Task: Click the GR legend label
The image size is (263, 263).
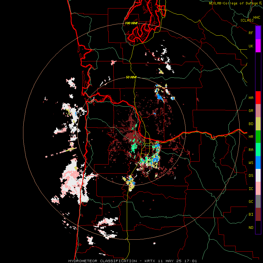Action: pyautogui.click(x=251, y=111)
